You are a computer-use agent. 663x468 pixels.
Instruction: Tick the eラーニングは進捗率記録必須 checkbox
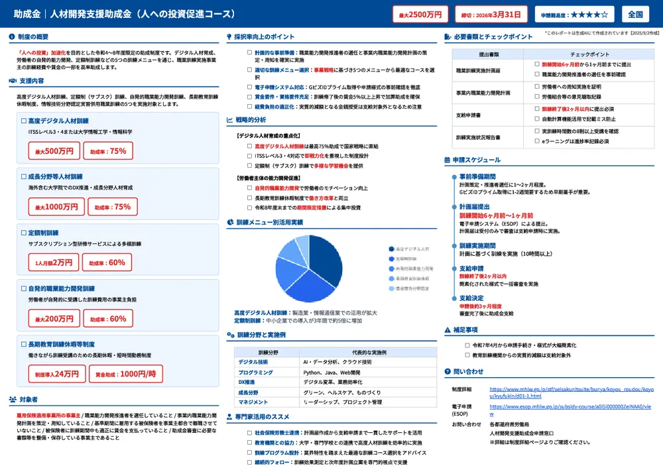537,141
